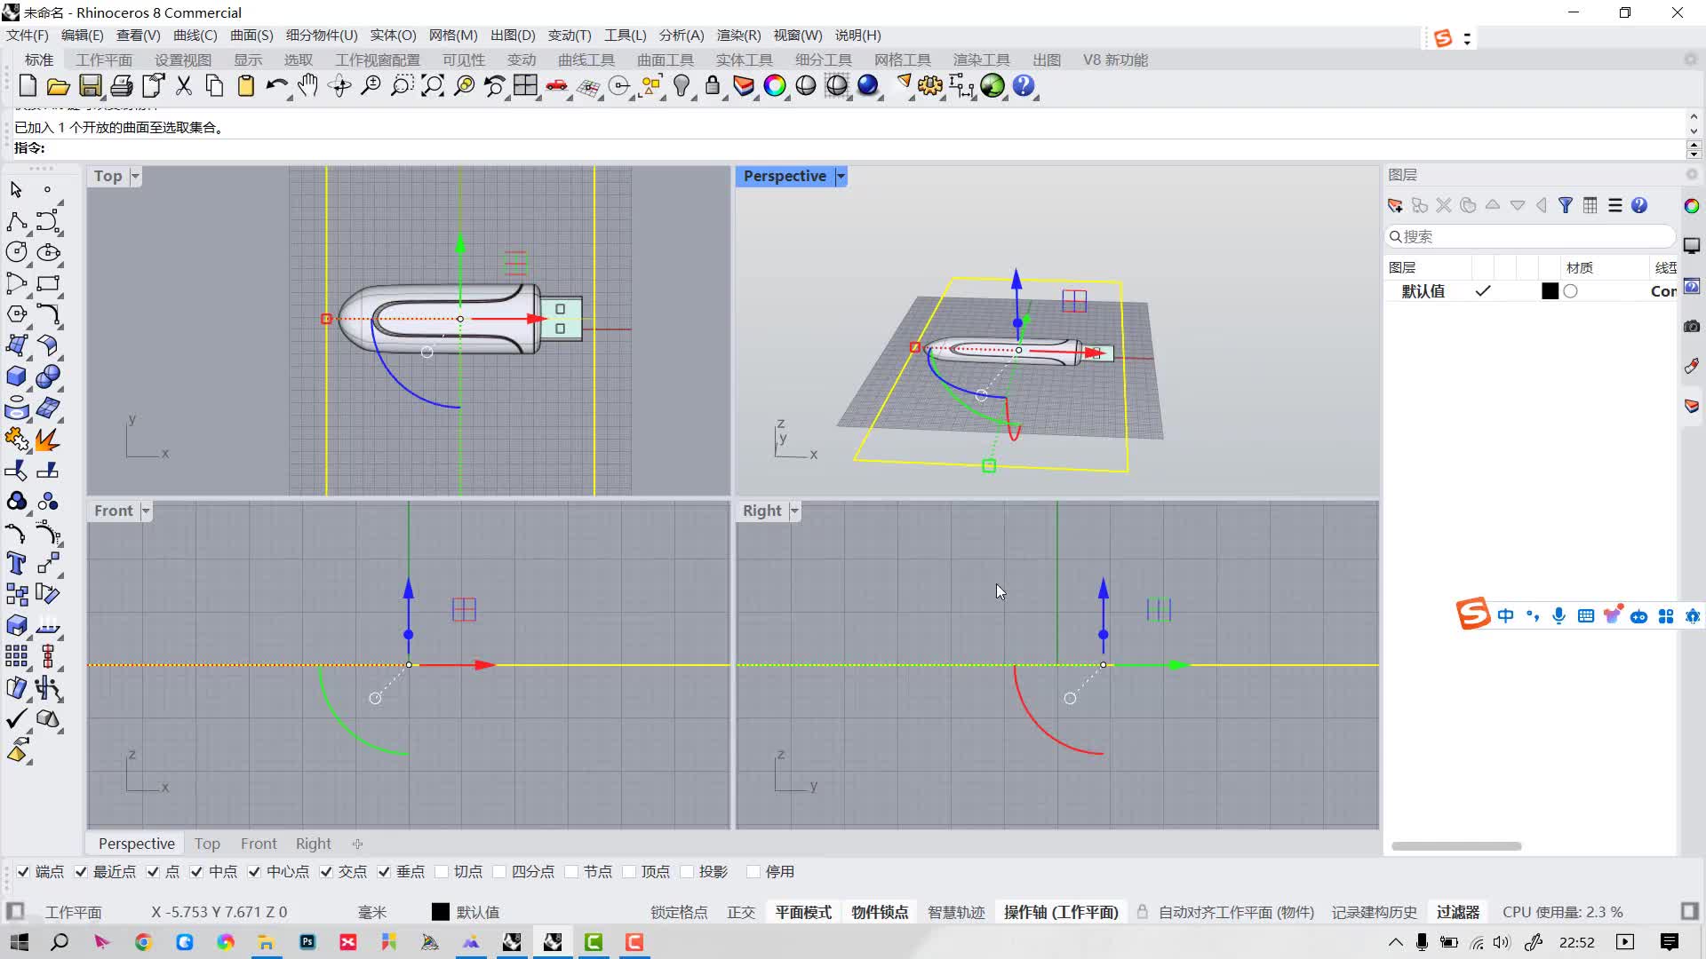Click the Cut scissors icon

click(x=184, y=85)
